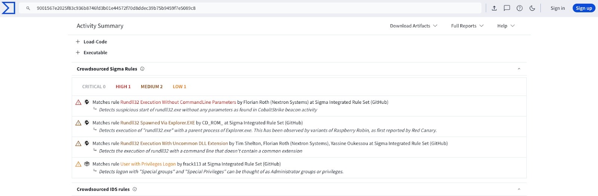Viewport: 598px width, 196px height.
Task: Toggle dark mode moon icon
Action: coord(532,8)
